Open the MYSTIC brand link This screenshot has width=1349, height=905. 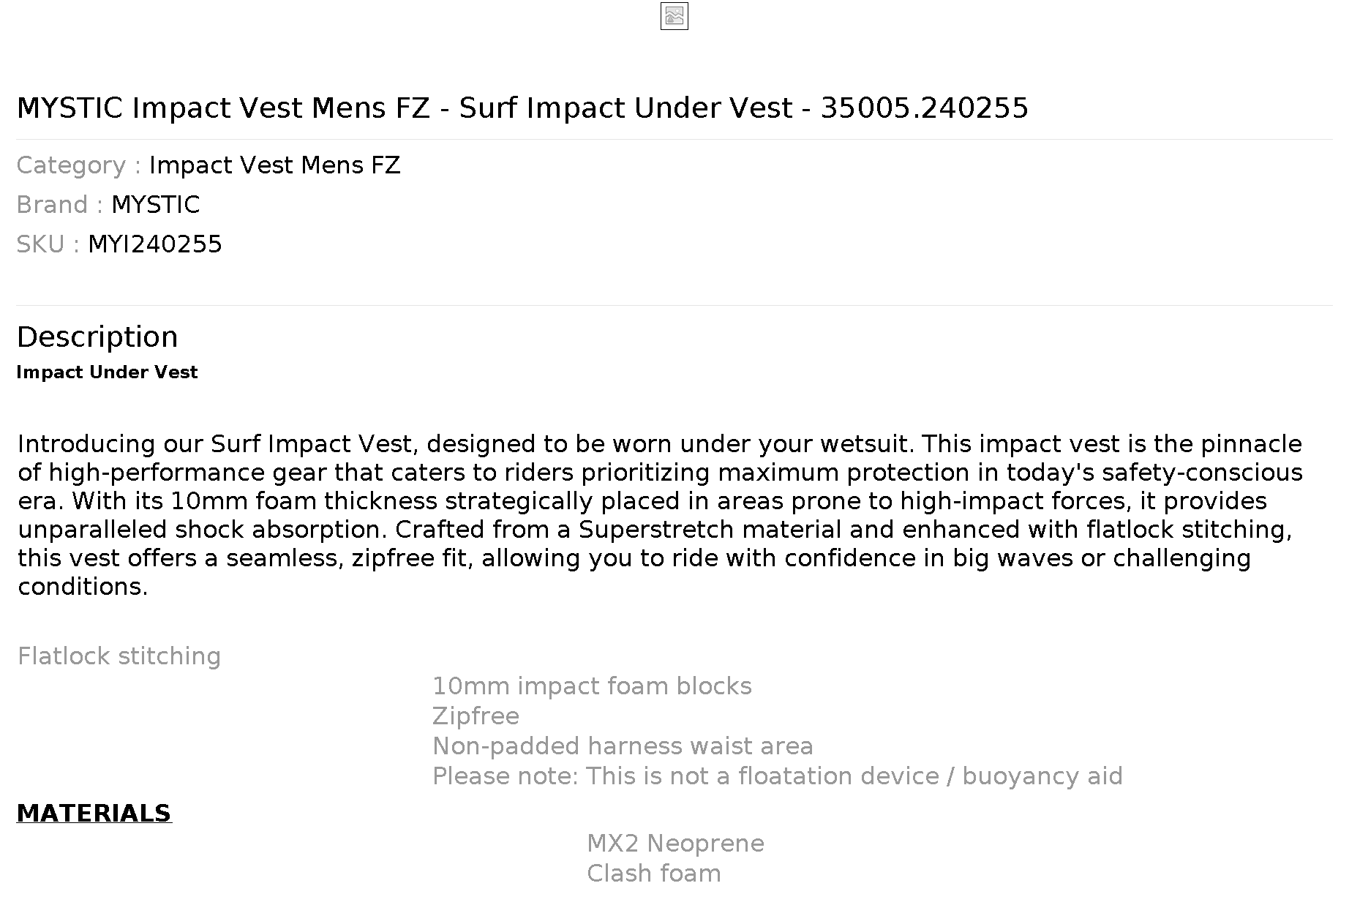[155, 205]
